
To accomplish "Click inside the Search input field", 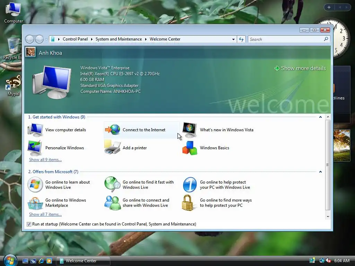I will tap(286, 39).
